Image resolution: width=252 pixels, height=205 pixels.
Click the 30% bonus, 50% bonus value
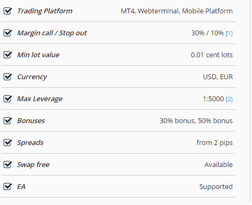click(196, 121)
